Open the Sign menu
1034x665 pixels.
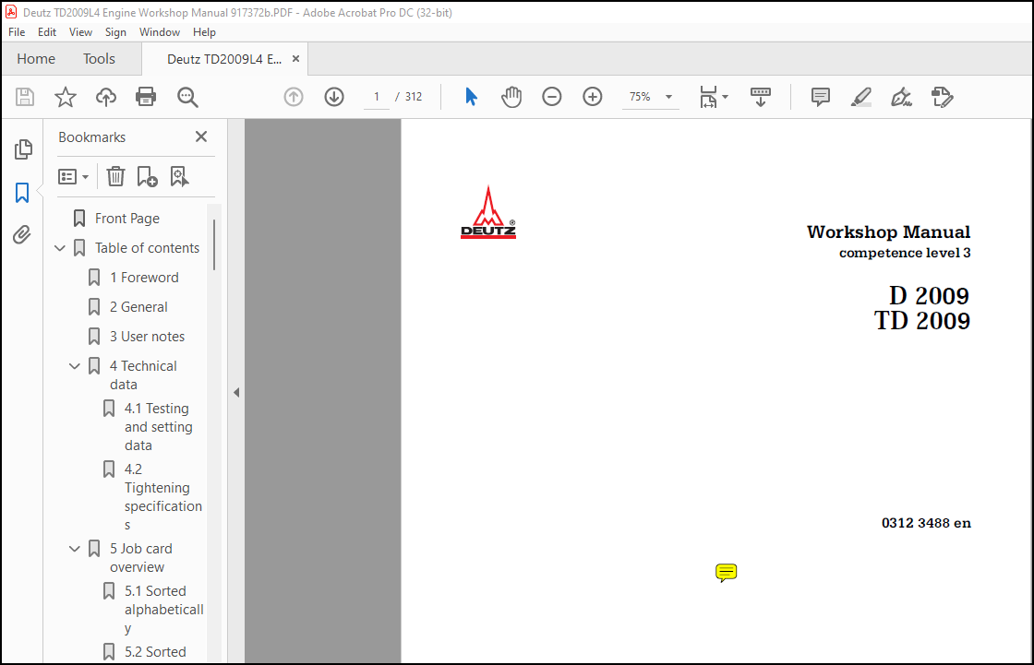115,31
